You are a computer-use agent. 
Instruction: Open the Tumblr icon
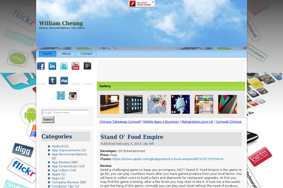(52, 80)
